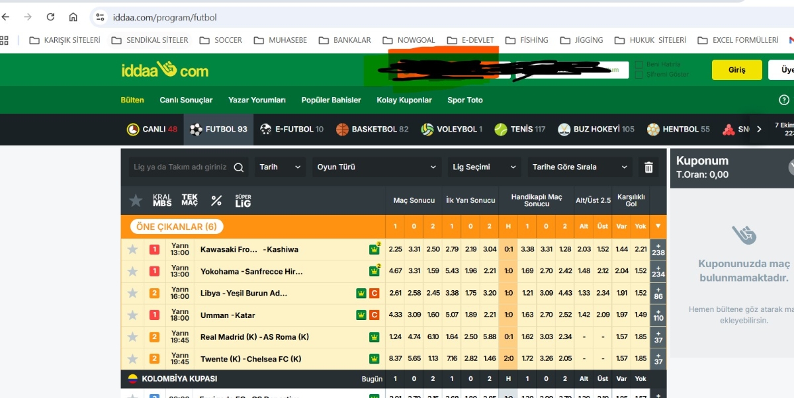This screenshot has width=794, height=398.
Task: Click the Süper Lig filter icon
Action: tap(243, 200)
